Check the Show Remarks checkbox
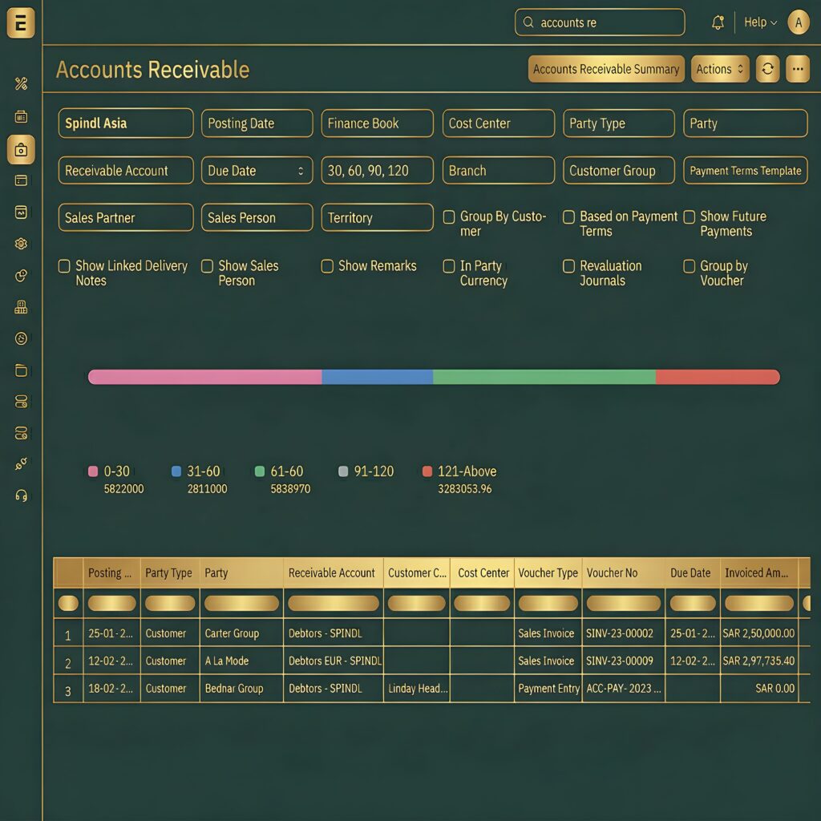 click(x=327, y=266)
